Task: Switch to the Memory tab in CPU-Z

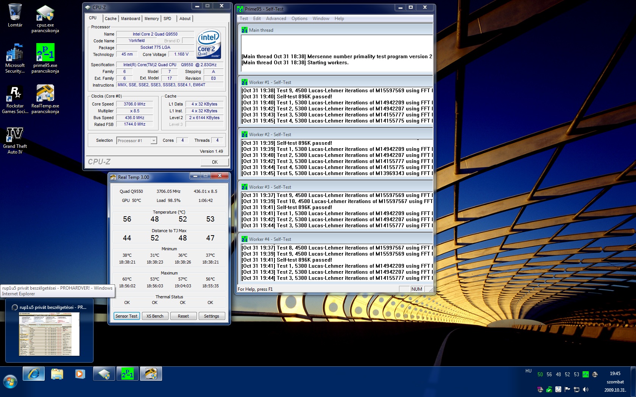Action: coord(151,19)
